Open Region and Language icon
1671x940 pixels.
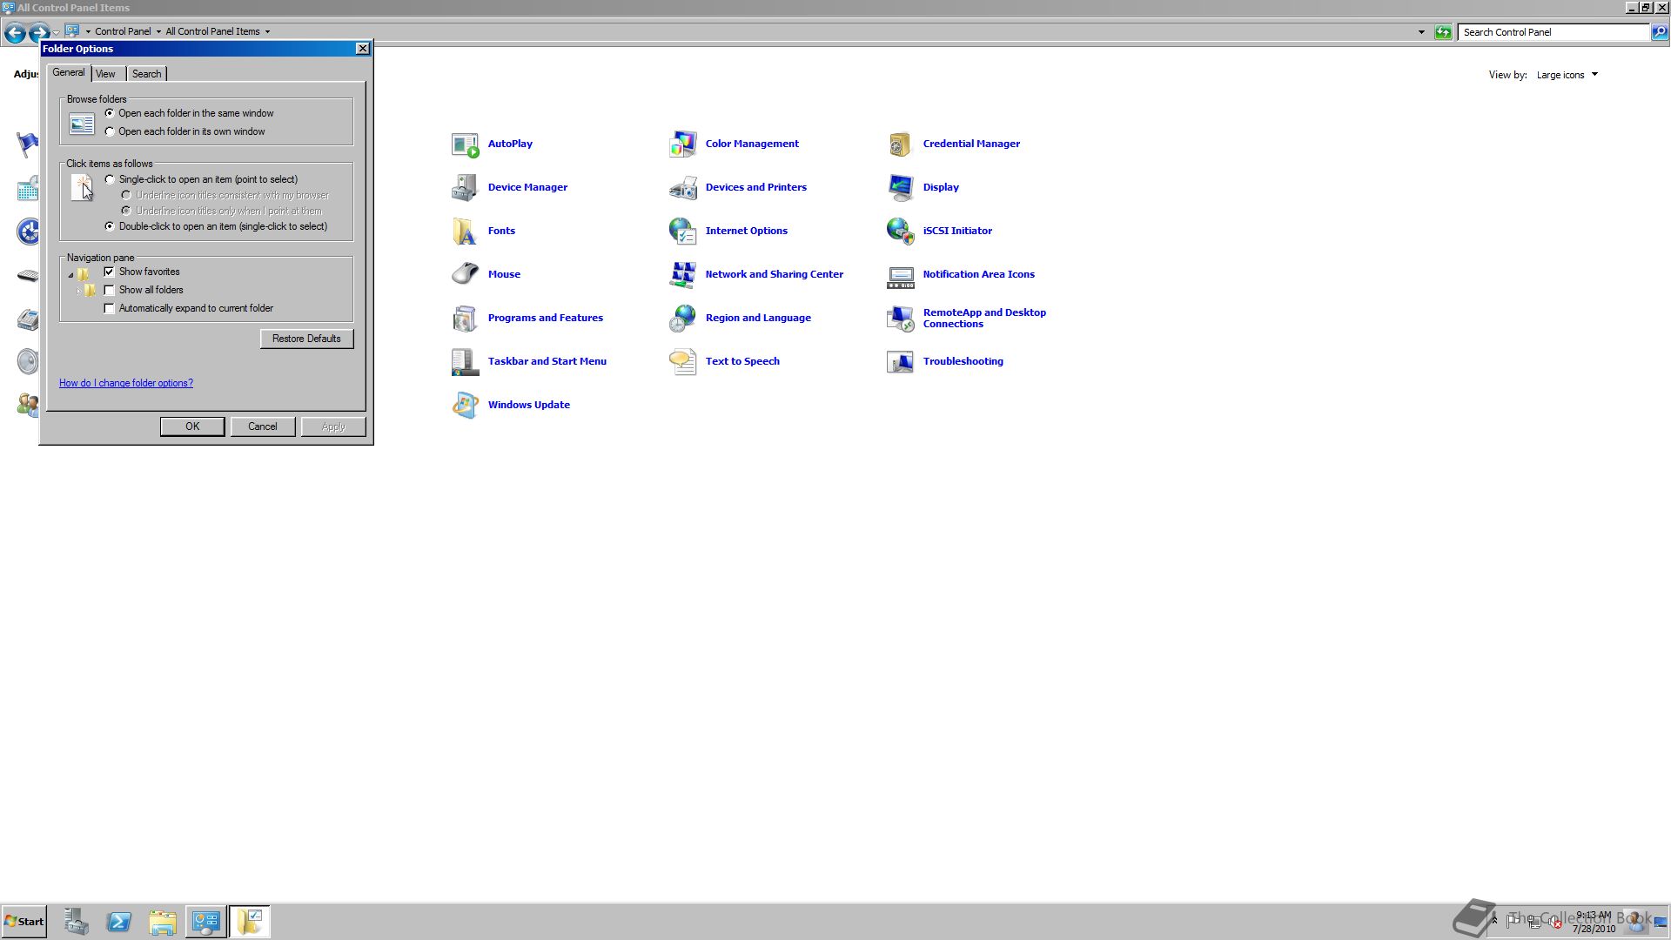tap(683, 319)
